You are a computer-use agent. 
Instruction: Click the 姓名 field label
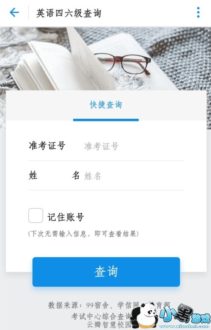pyautogui.click(x=54, y=175)
